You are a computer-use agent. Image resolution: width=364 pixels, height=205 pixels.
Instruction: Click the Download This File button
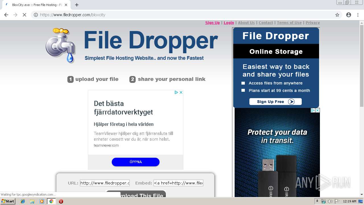[136, 194]
